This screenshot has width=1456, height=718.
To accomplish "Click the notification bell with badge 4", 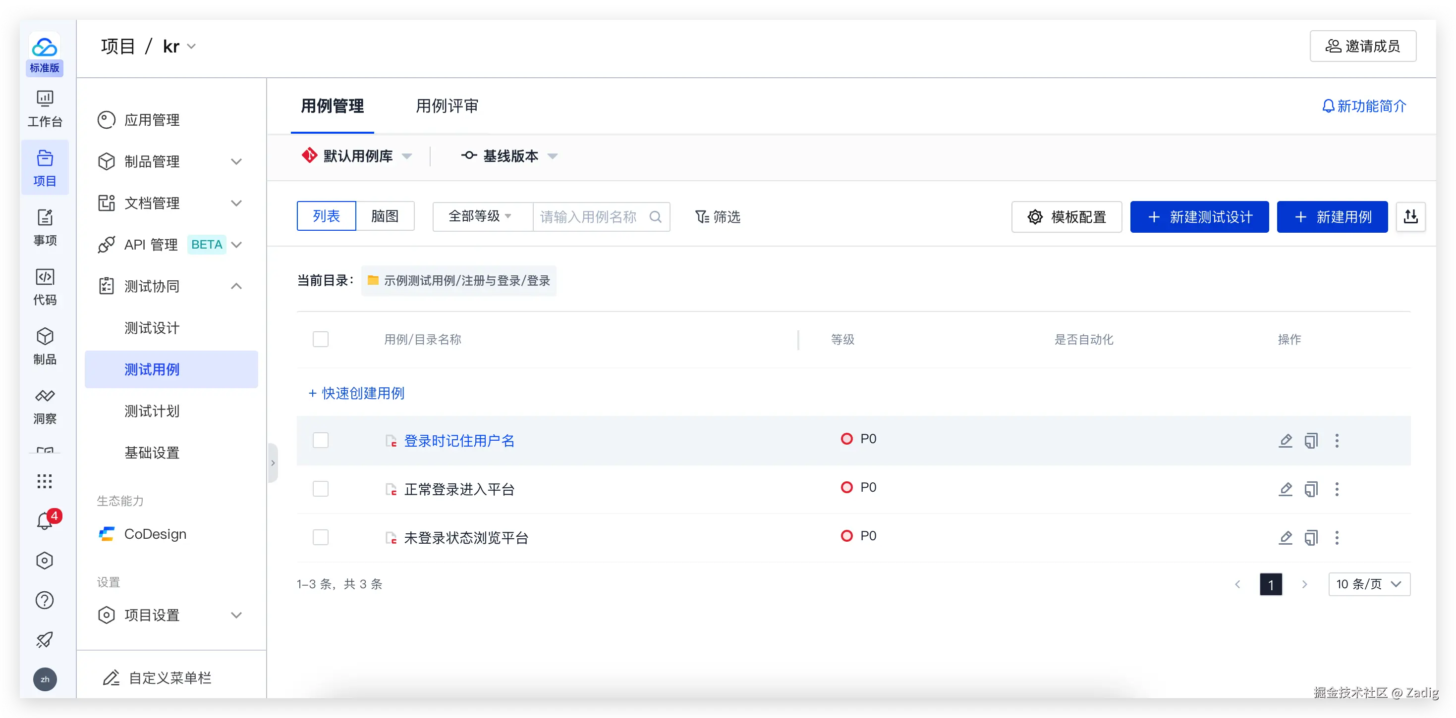I will coord(45,520).
